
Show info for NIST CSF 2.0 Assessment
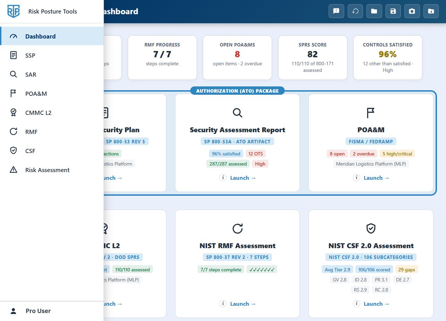356,304
